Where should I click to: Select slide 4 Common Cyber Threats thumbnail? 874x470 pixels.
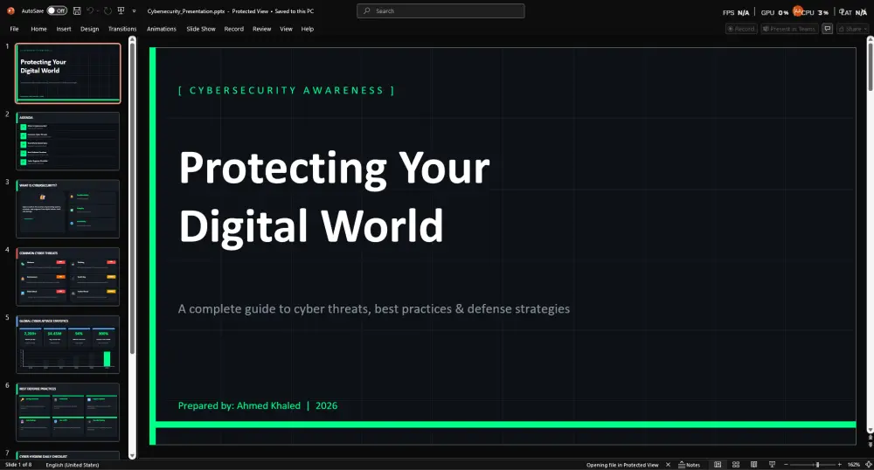click(x=67, y=277)
